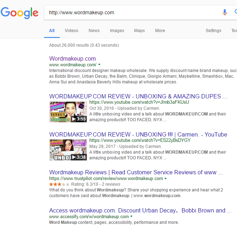Screen dimensions: 237x226
Task: Expand the arrow beside the accessify.com URL
Action: click(x=131, y=216)
